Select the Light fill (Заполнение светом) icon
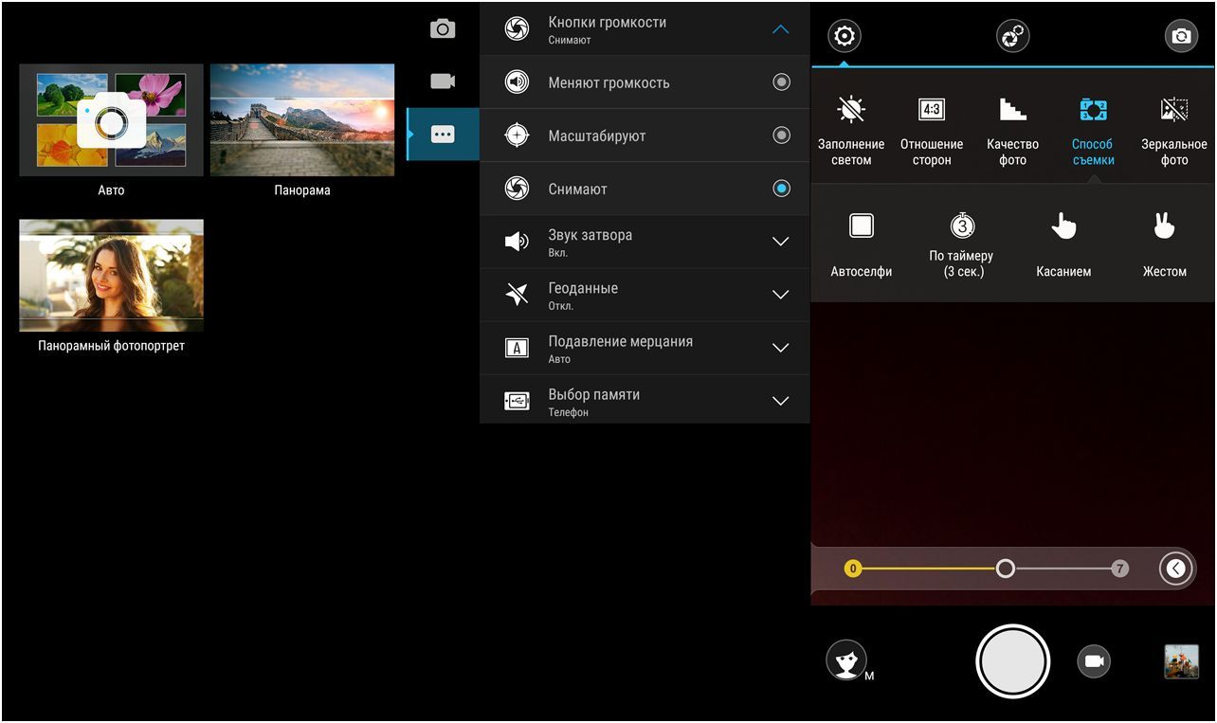Screen dimensions: 1217x723 [x=850, y=111]
